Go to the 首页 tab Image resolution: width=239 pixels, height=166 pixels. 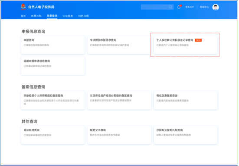click(23, 16)
